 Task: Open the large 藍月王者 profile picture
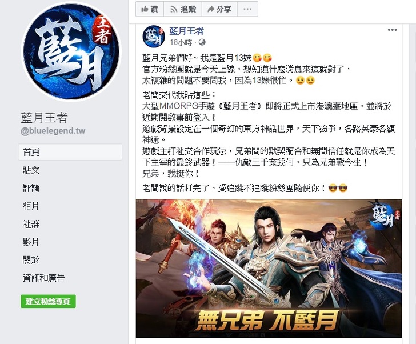(71, 51)
